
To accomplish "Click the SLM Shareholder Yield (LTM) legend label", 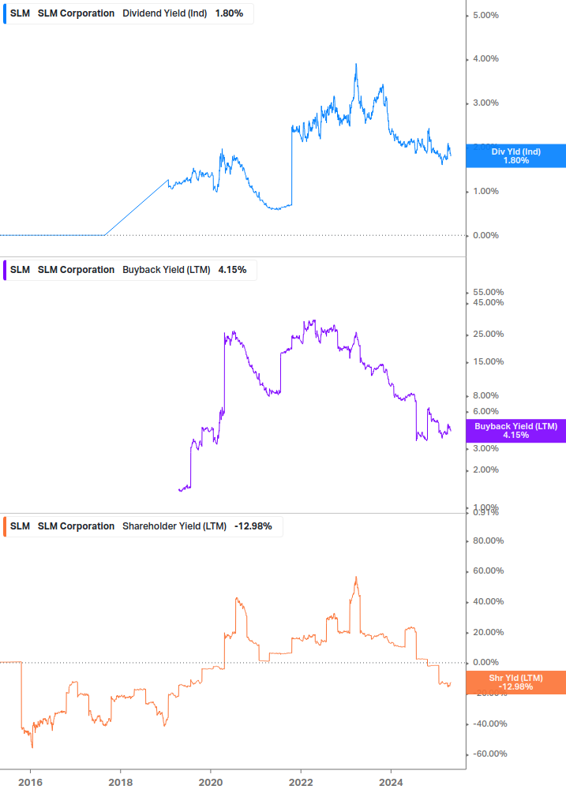I will pyautogui.click(x=143, y=526).
